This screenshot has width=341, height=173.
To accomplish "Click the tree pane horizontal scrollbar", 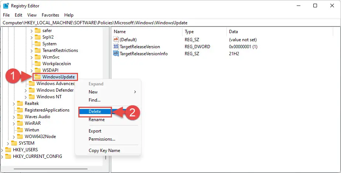I will point(51,169).
